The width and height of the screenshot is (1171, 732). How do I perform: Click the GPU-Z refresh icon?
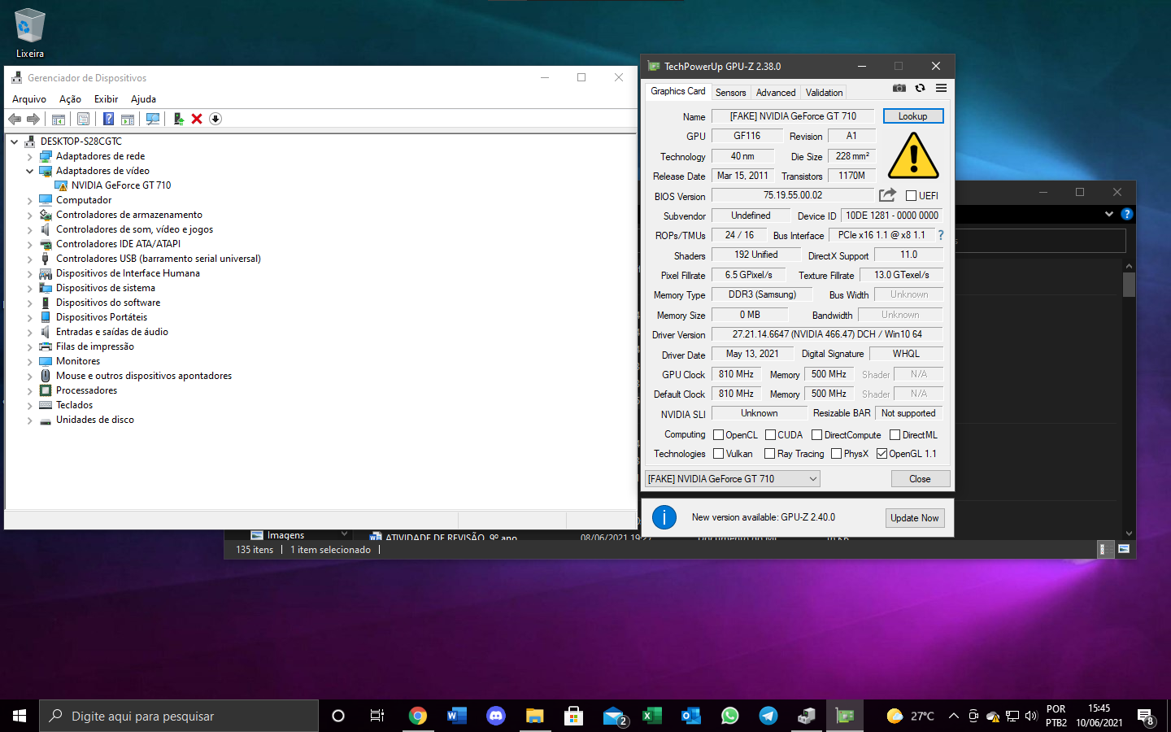click(920, 88)
